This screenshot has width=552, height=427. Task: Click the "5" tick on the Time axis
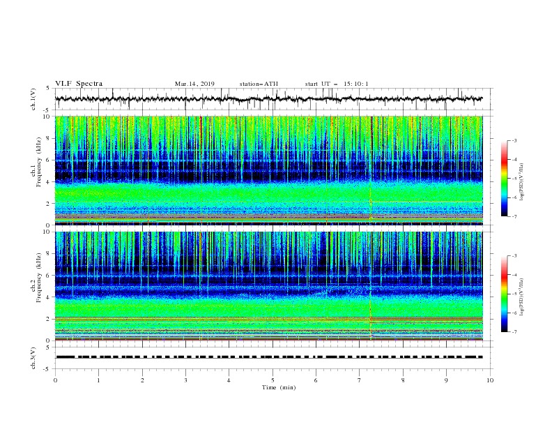coord(273,380)
